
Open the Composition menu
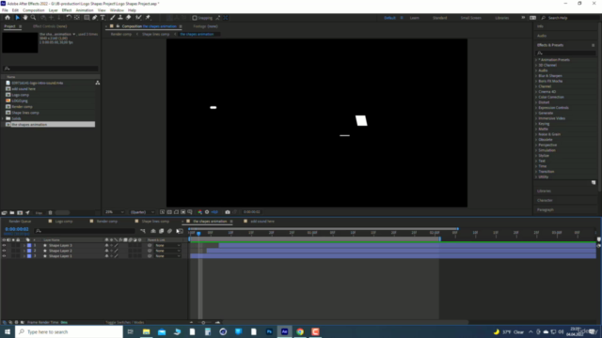click(x=34, y=10)
